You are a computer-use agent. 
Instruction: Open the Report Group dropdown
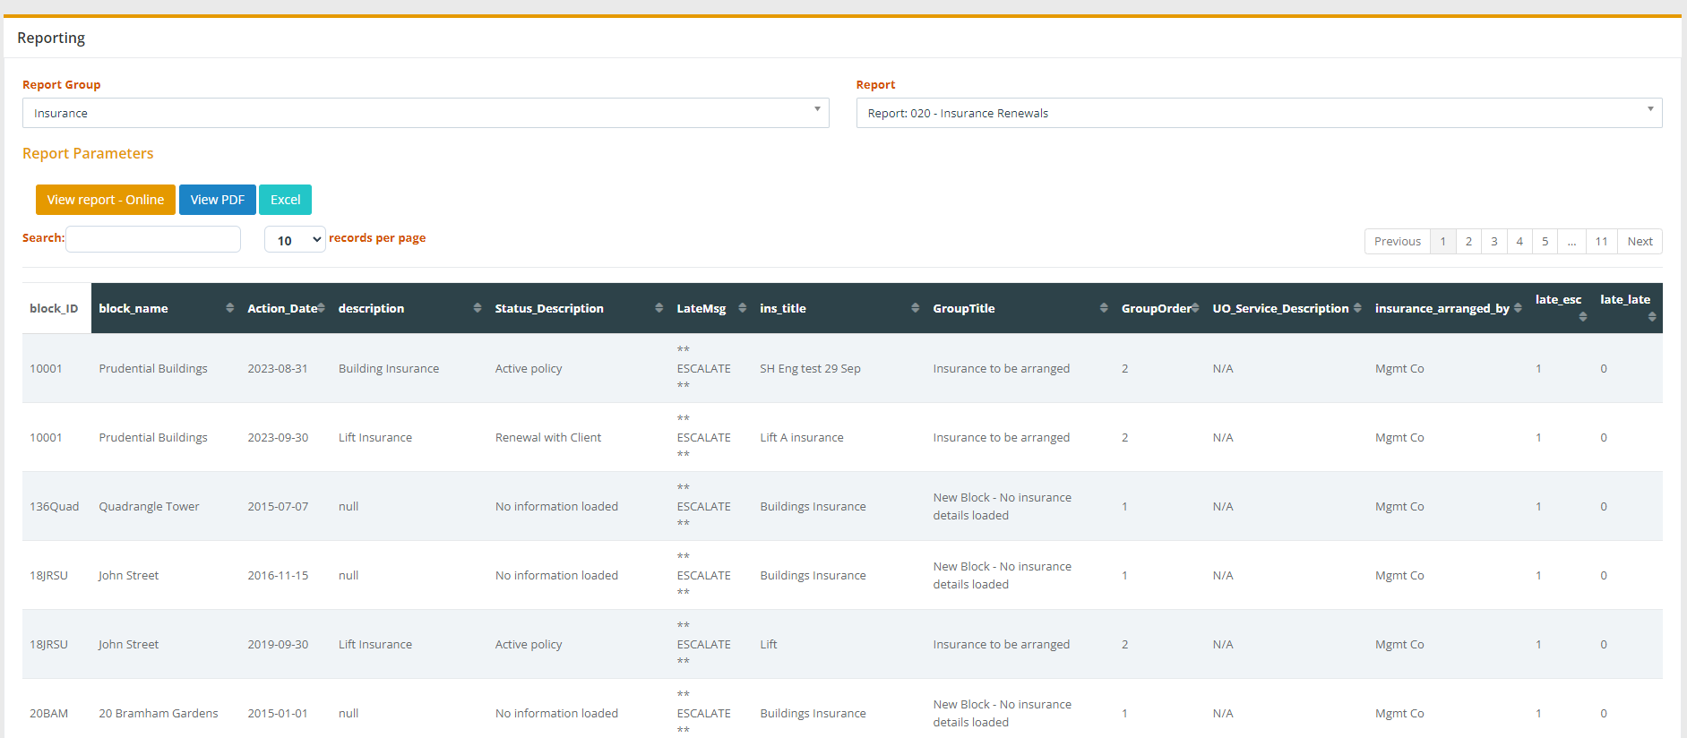point(426,113)
